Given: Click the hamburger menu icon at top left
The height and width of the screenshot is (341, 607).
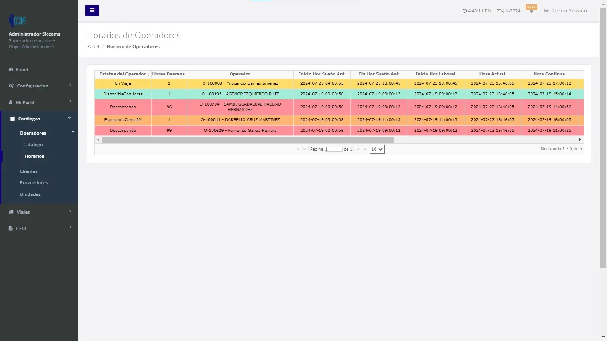Looking at the screenshot, I should (92, 10).
